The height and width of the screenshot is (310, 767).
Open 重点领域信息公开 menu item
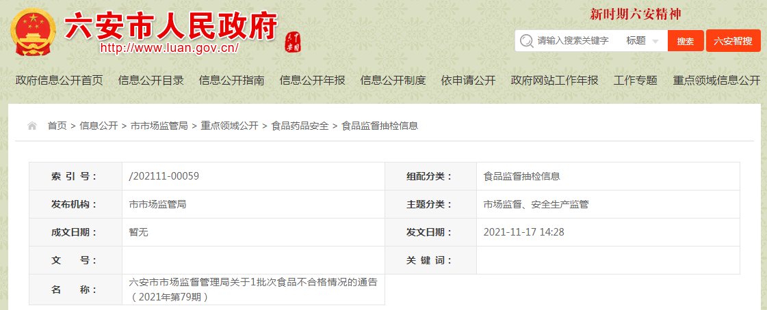716,81
